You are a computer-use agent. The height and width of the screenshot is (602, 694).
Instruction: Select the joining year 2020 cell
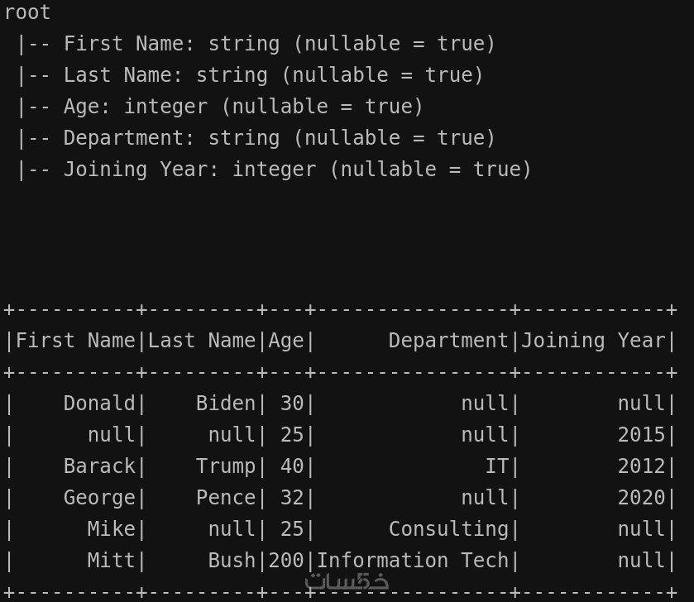[x=641, y=498]
